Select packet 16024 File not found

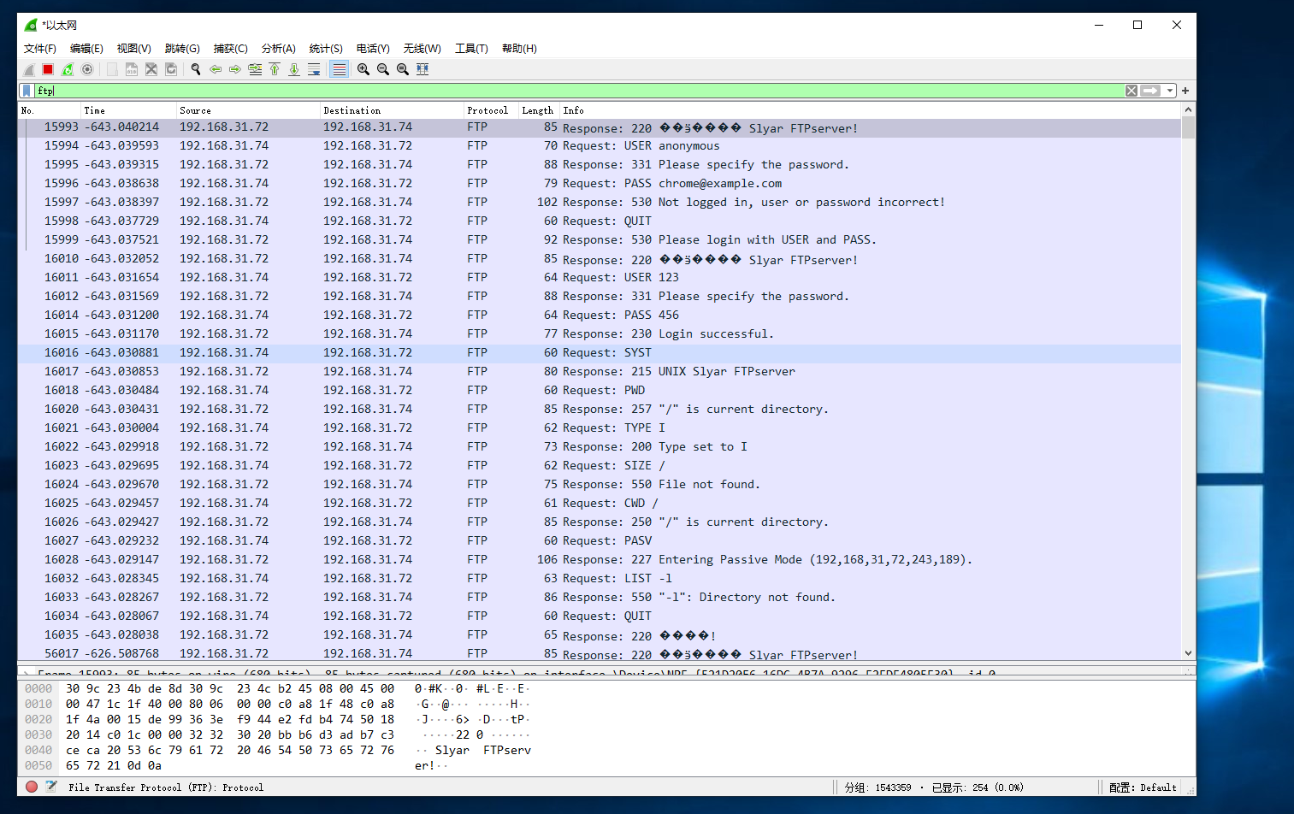tap(599, 485)
